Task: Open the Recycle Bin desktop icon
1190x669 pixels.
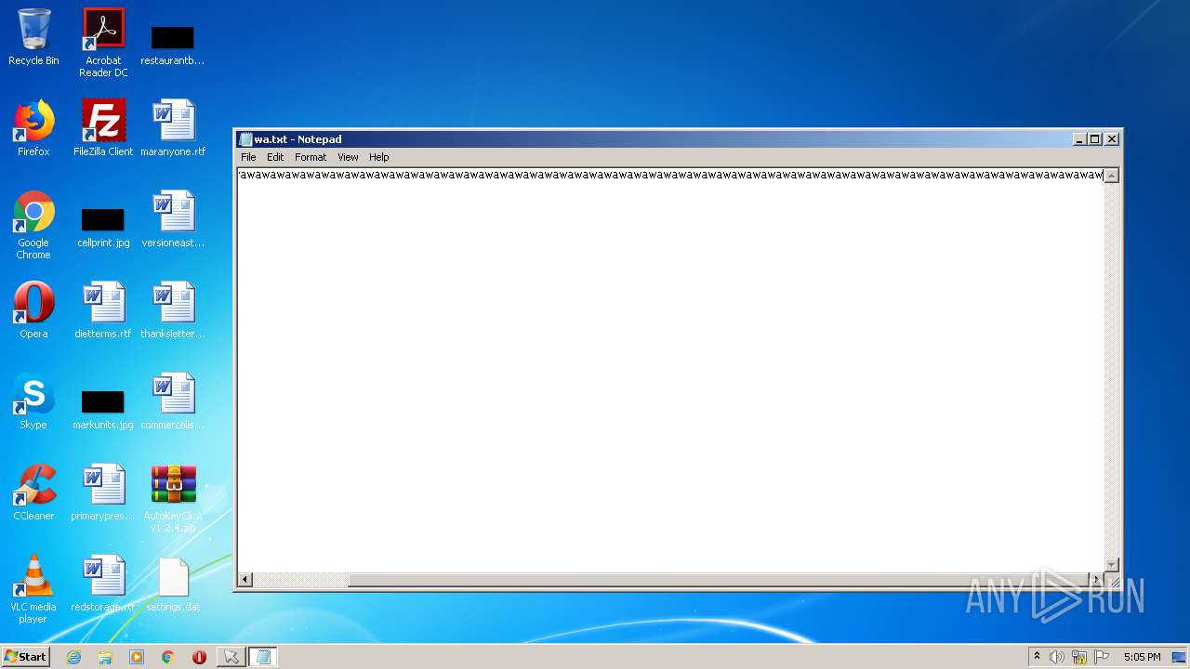Action: 33,37
